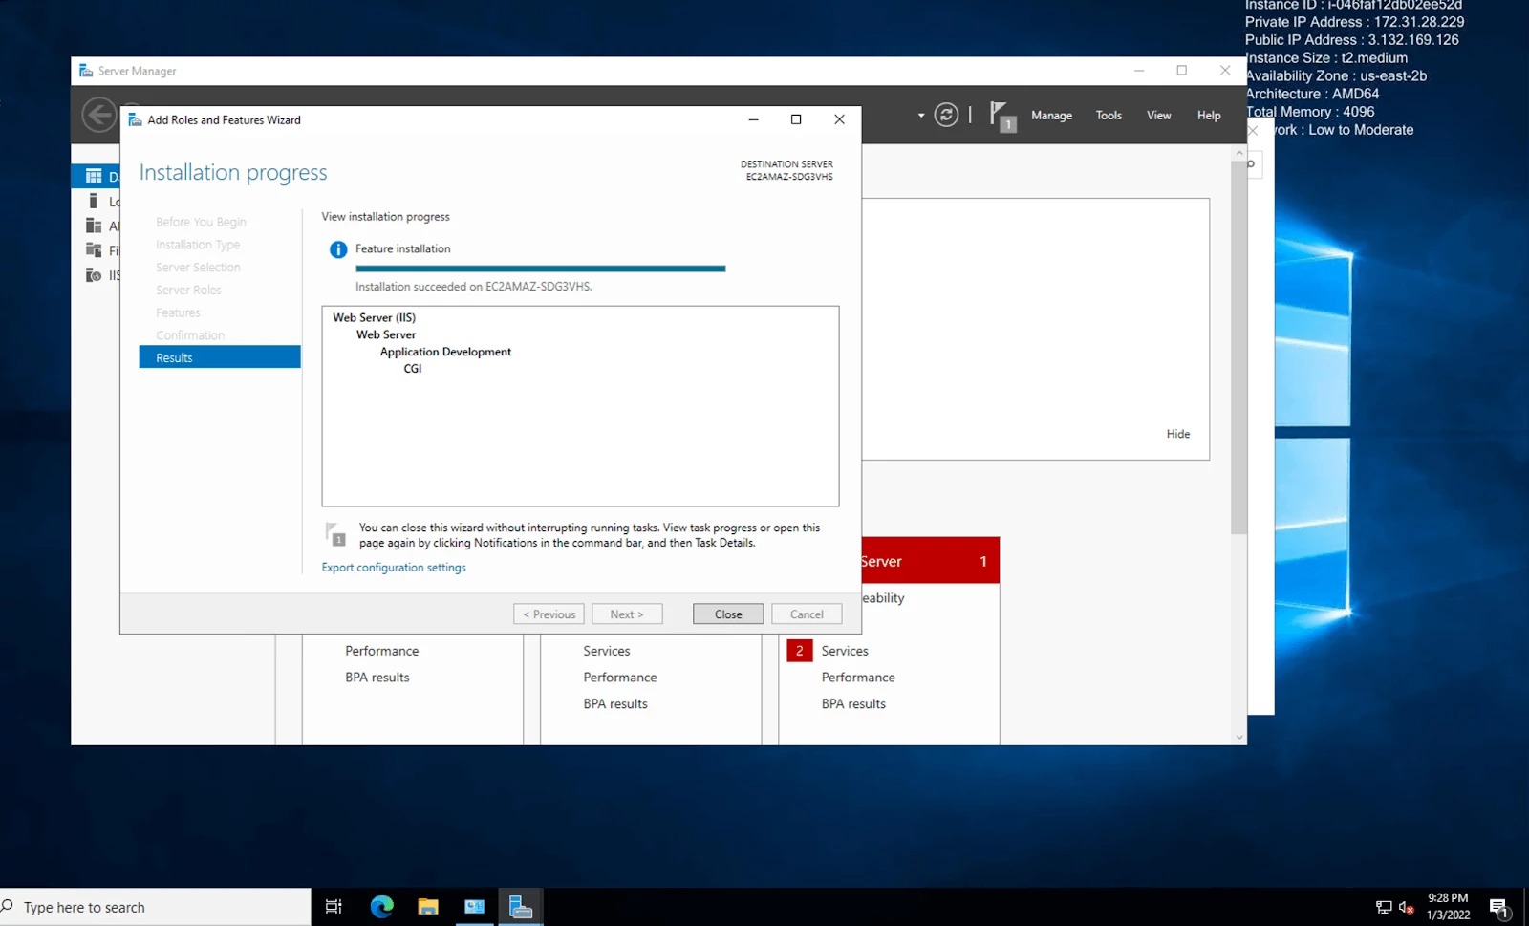Open the notifications flag in Server Manager

(1001, 116)
